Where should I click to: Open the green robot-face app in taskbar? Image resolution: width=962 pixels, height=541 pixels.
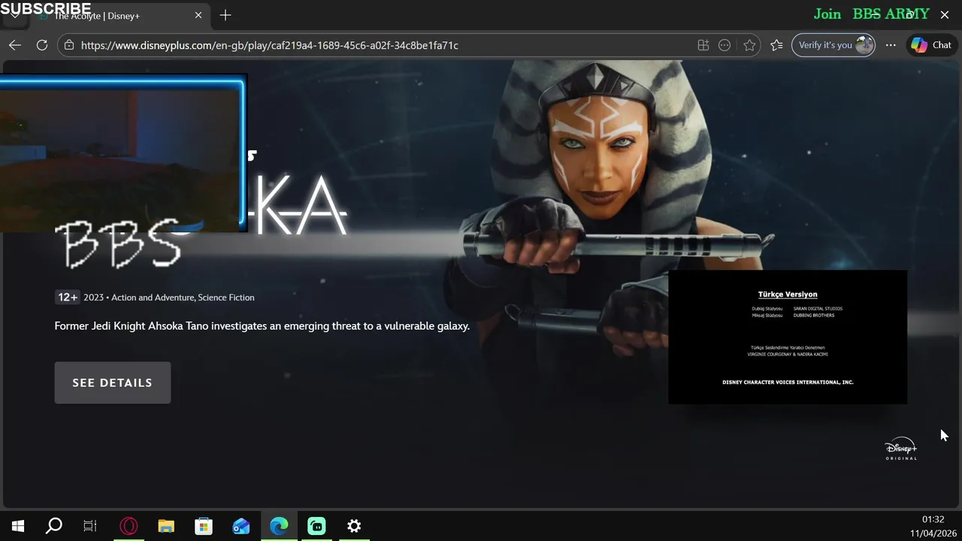(316, 526)
